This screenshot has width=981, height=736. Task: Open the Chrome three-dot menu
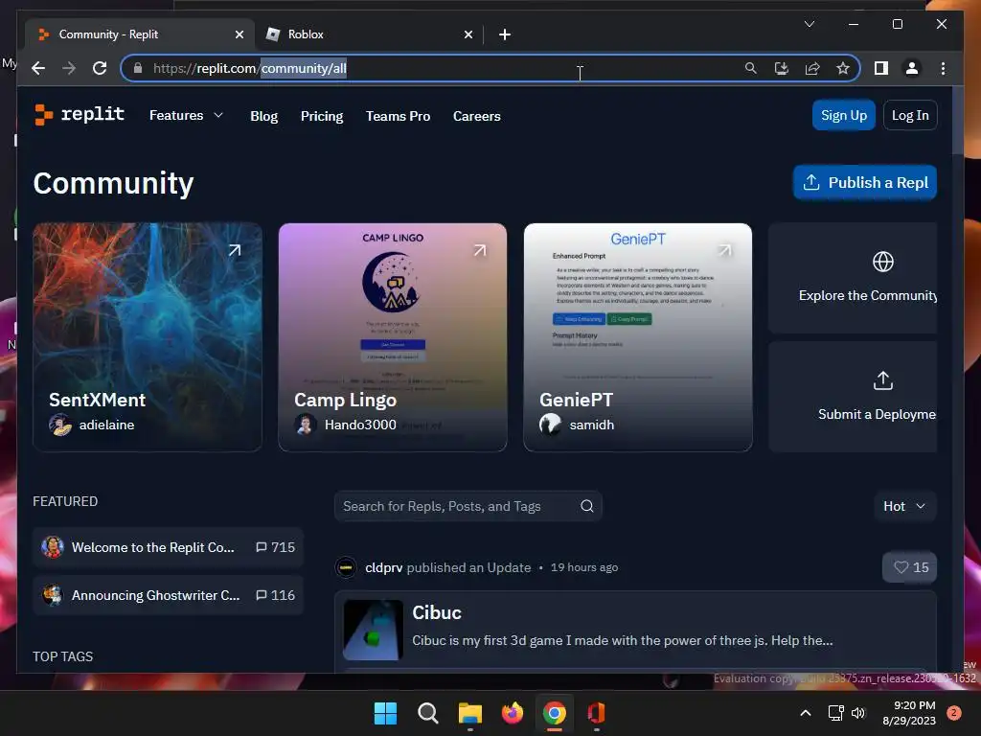943,68
